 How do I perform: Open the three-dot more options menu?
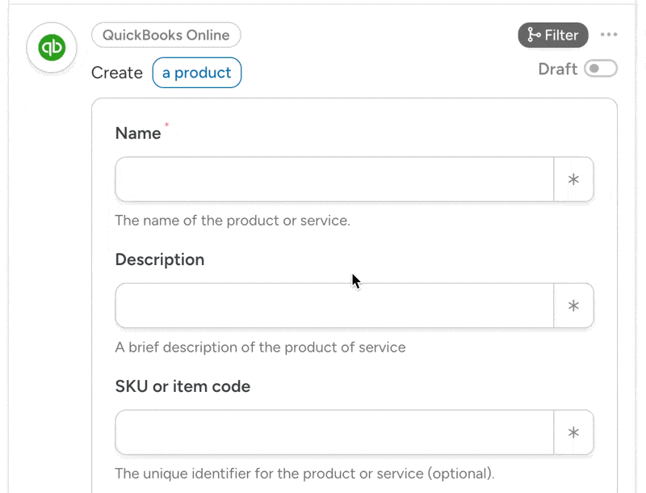[x=609, y=35]
